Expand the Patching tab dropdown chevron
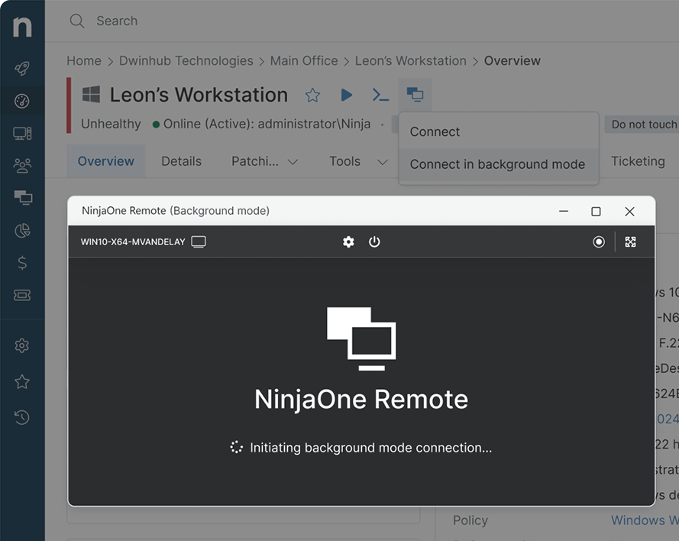The height and width of the screenshot is (541, 679). (x=292, y=161)
